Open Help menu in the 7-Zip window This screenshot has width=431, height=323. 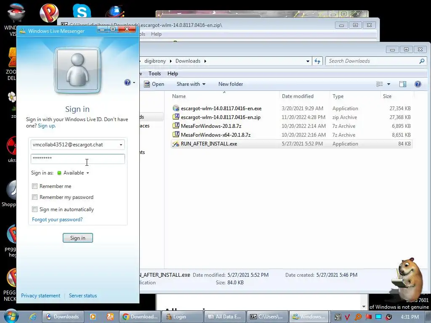156,34
